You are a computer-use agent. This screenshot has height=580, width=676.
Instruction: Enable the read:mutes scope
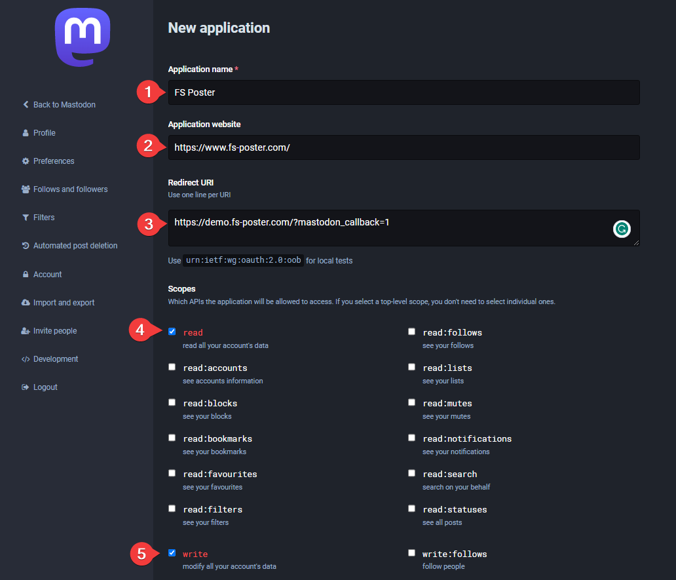[x=412, y=402]
